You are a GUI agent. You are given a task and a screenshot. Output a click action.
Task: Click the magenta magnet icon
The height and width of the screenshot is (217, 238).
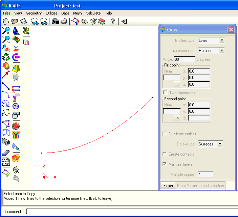(x=16, y=57)
